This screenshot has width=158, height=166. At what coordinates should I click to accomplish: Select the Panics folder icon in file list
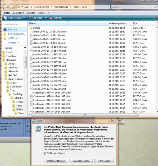pyautogui.click(x=31, y=28)
